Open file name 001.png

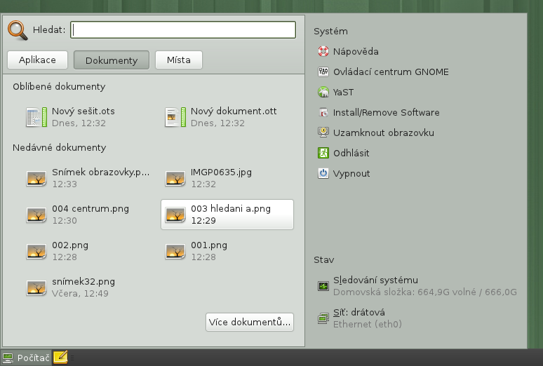point(209,245)
